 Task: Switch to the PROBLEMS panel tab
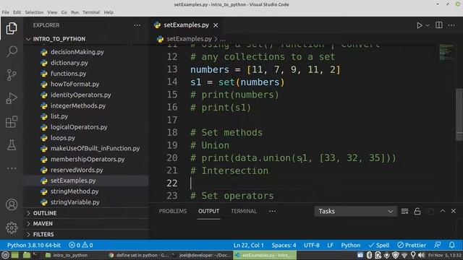(173, 211)
